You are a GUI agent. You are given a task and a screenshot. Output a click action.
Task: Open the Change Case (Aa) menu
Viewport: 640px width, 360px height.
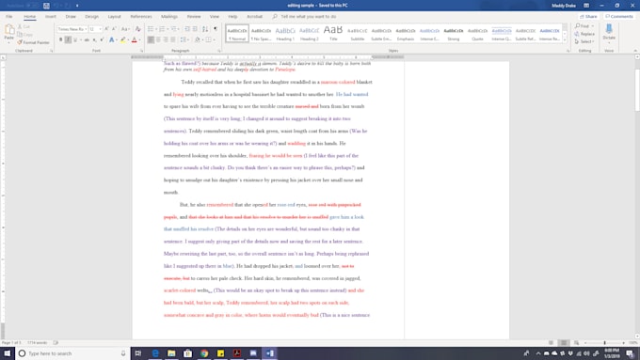(x=125, y=29)
